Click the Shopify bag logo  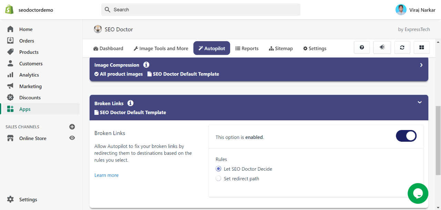pyautogui.click(x=9, y=10)
